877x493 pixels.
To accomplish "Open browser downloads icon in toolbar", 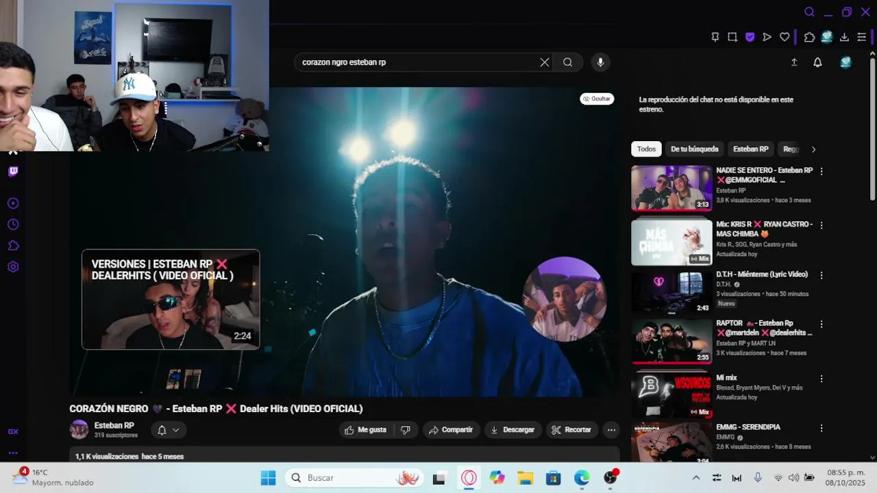I will pyautogui.click(x=844, y=37).
